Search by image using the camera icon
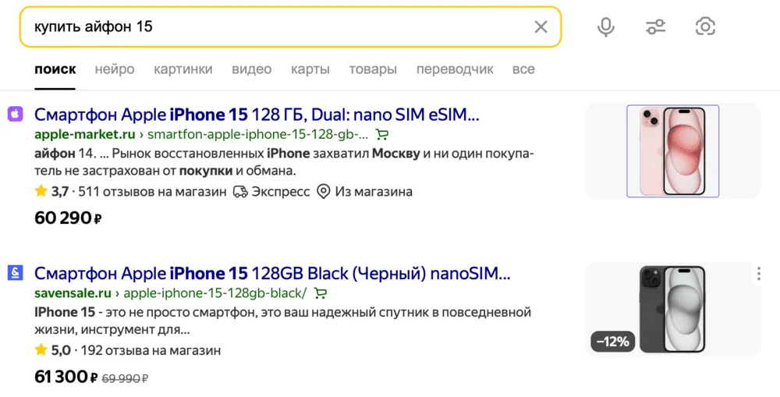 click(705, 27)
